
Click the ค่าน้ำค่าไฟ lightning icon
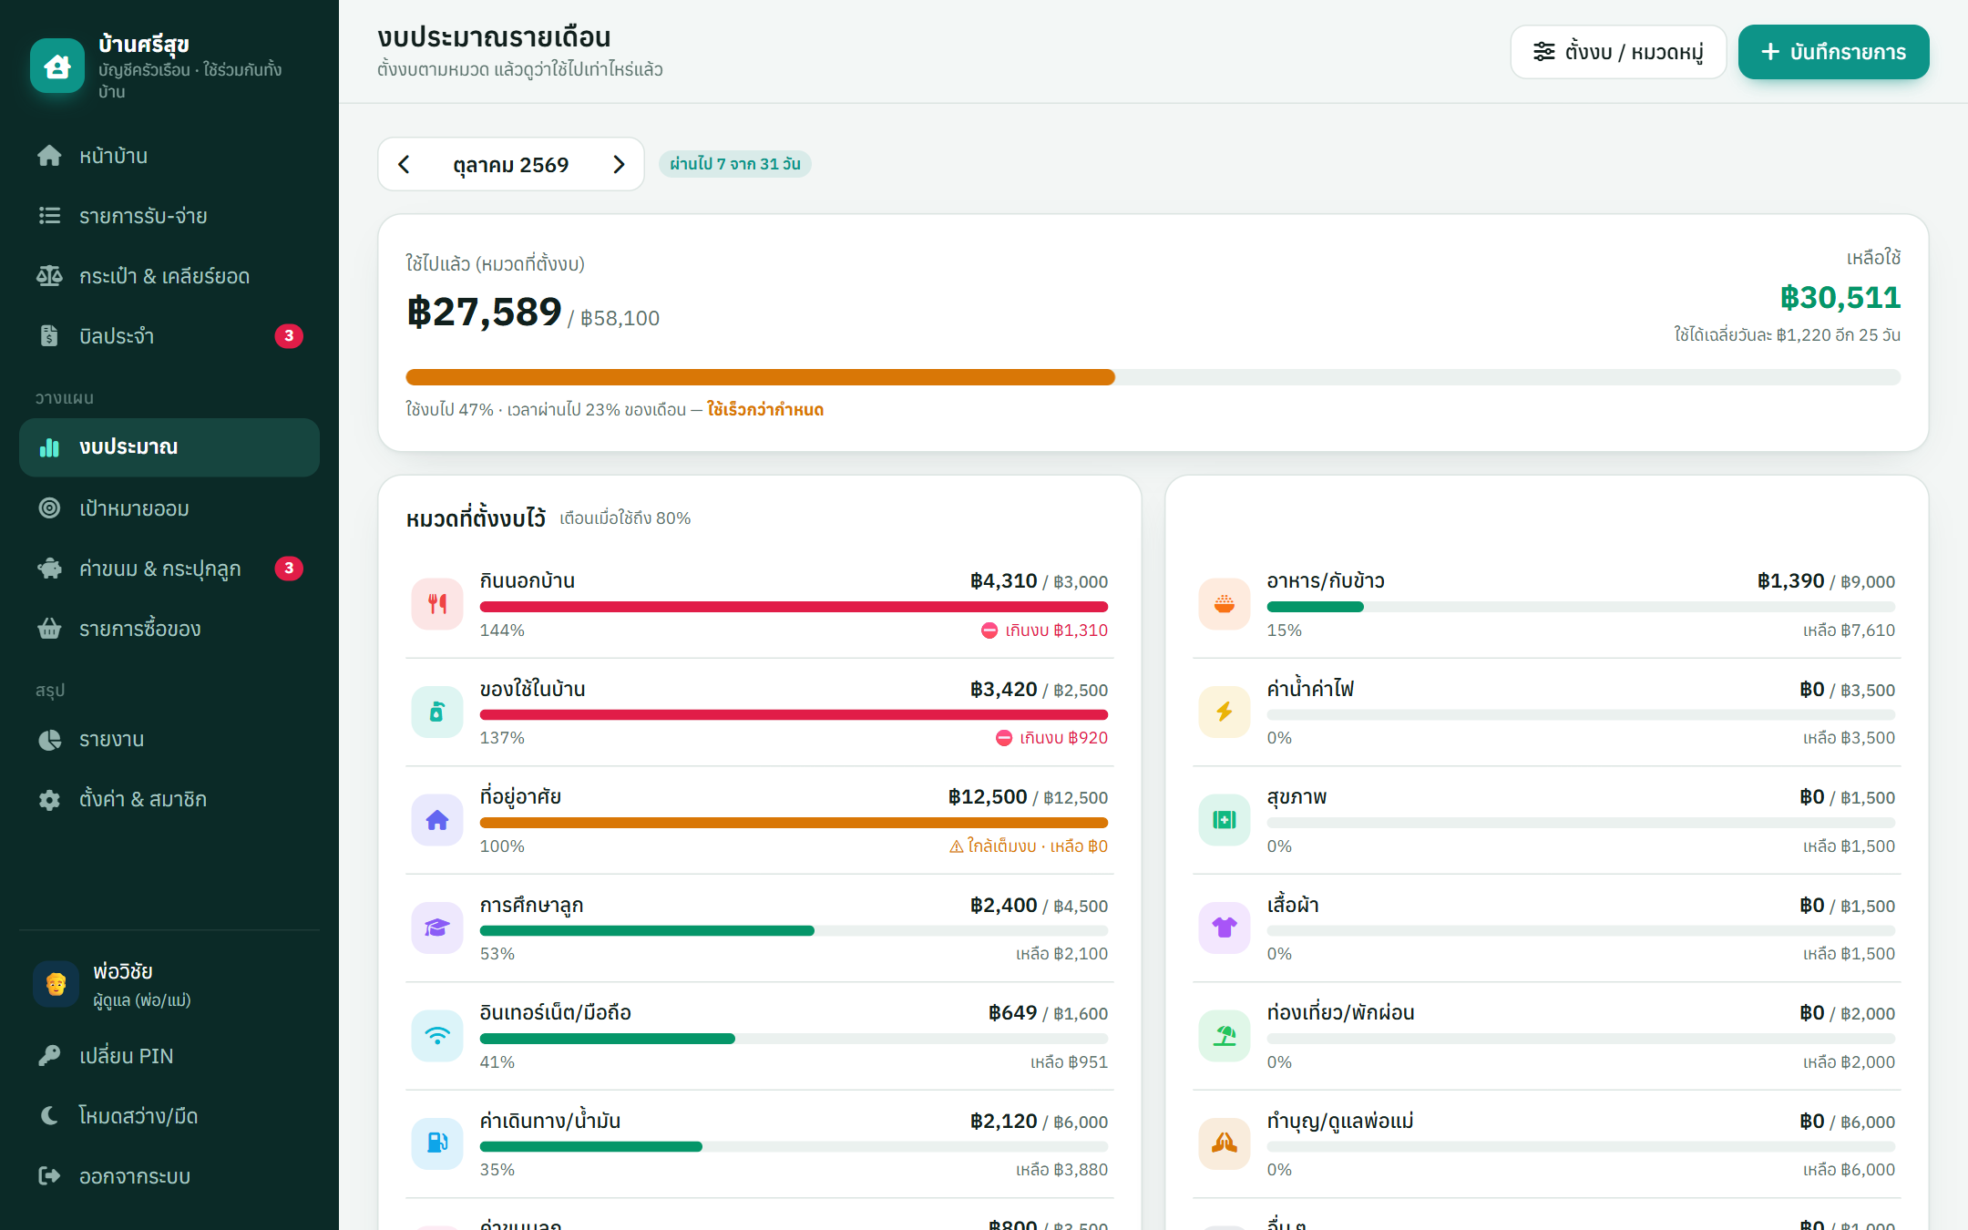pos(1225,712)
